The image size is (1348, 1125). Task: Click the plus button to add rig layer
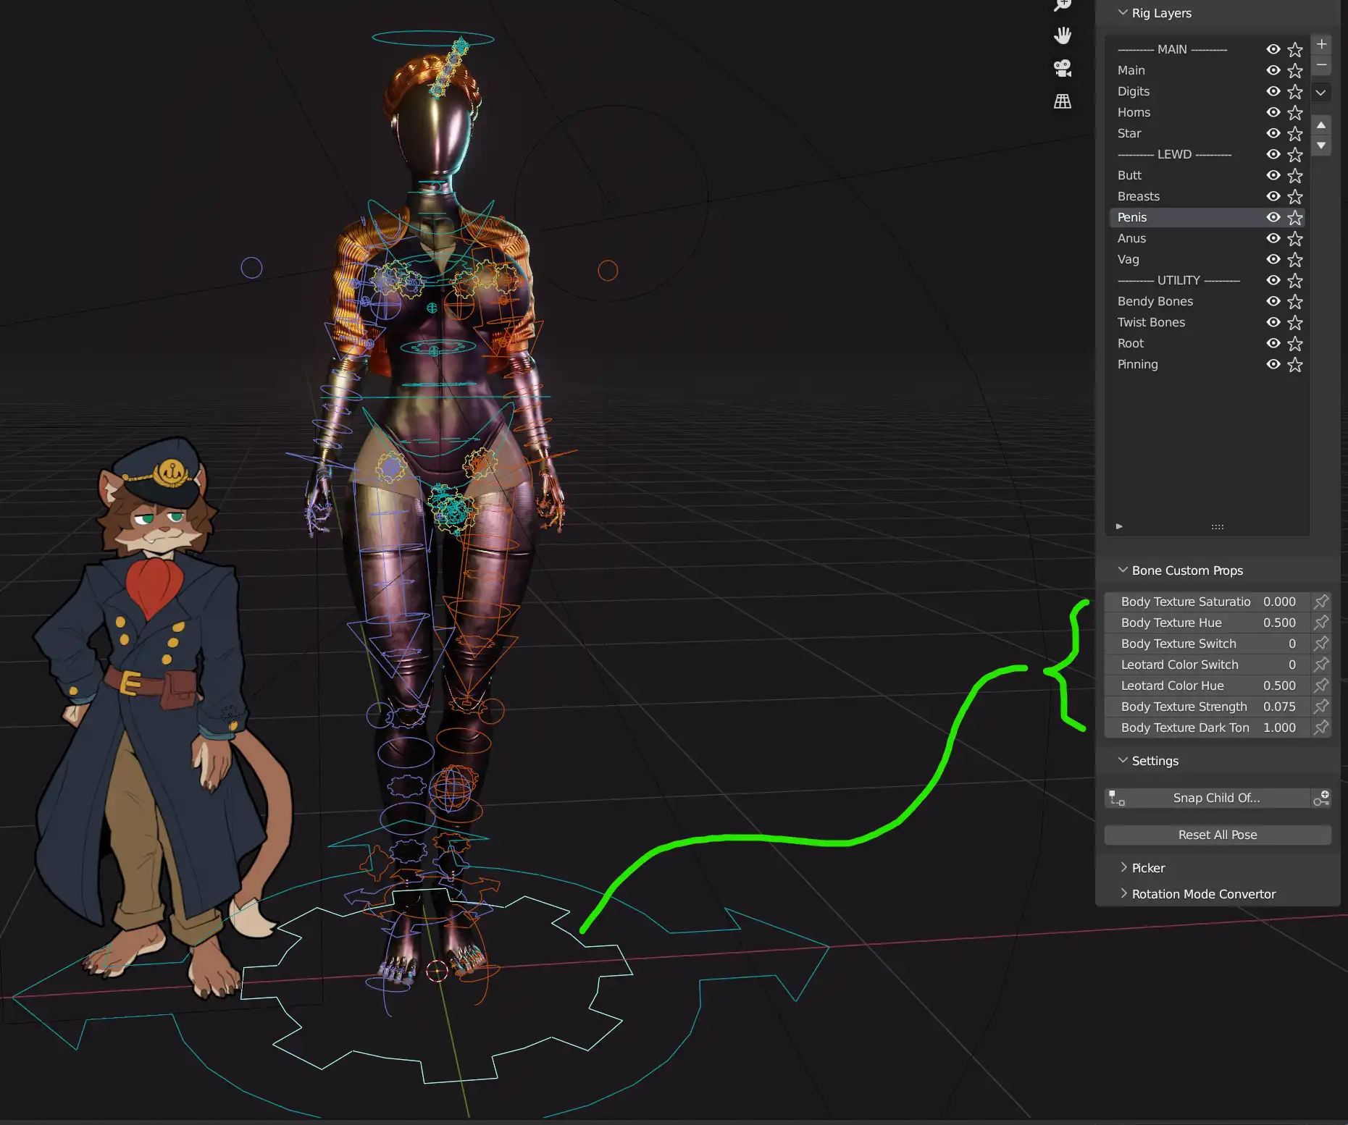(x=1322, y=44)
